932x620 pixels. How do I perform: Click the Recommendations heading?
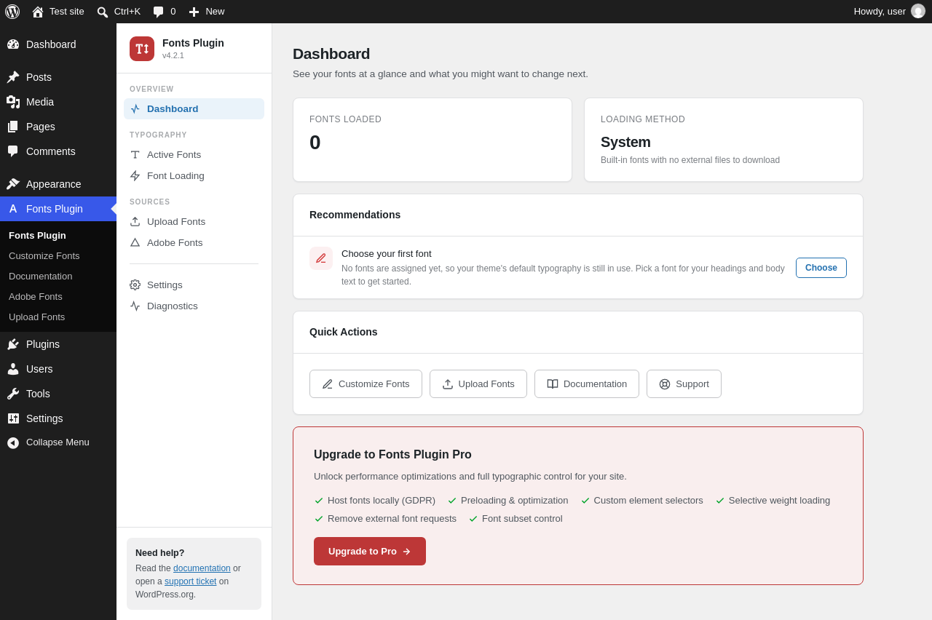click(x=355, y=215)
